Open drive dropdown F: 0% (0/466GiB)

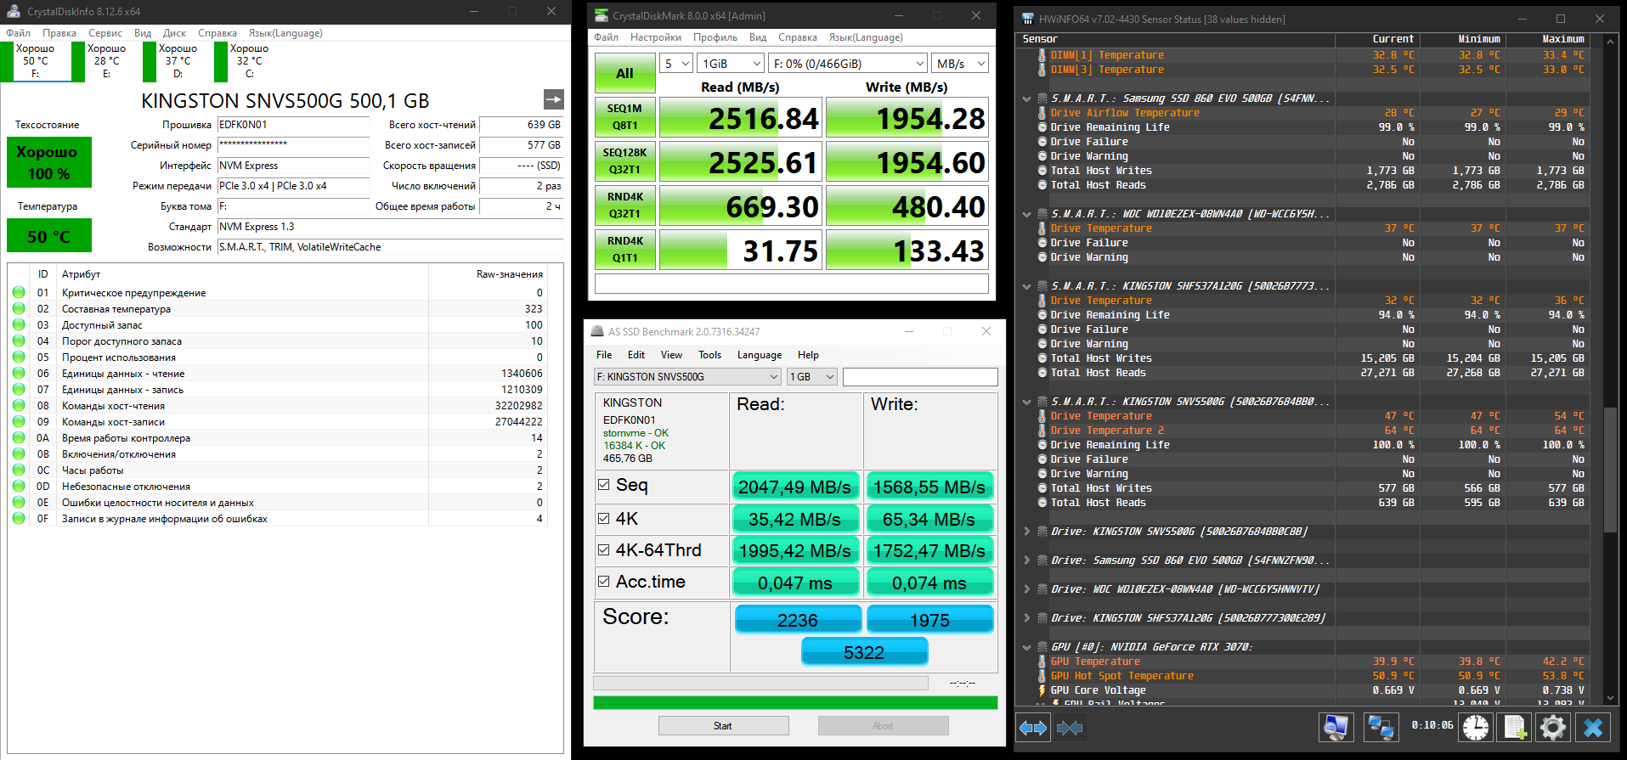(848, 64)
